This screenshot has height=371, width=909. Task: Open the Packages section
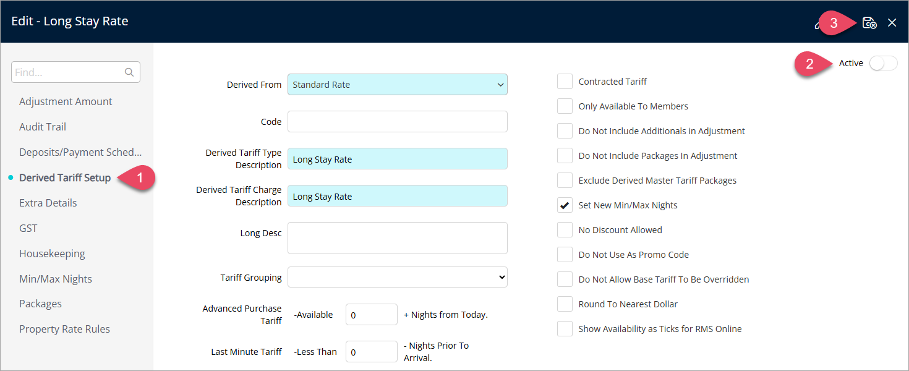pyautogui.click(x=41, y=304)
